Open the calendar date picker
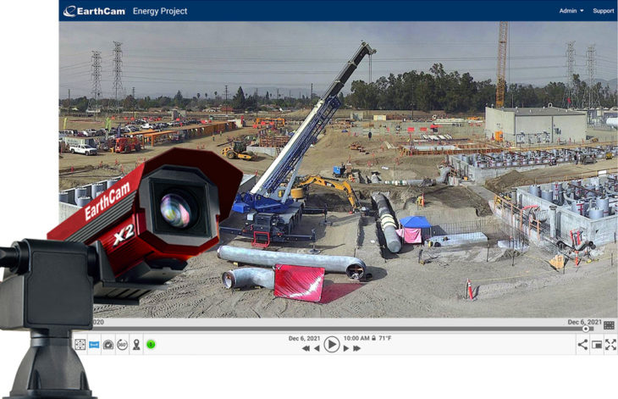Viewport: 618px width, 399px height. (x=609, y=325)
